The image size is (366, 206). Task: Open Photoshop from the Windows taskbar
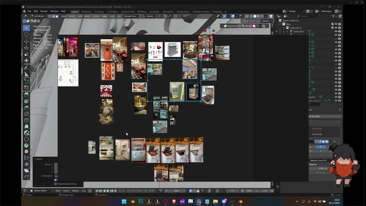tap(141, 201)
